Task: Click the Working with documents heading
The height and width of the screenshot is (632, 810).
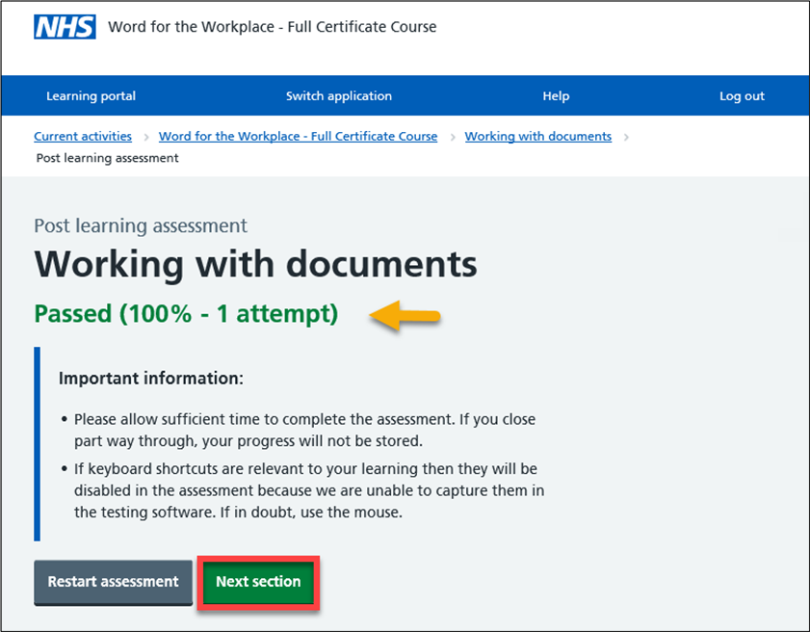Action: (255, 264)
